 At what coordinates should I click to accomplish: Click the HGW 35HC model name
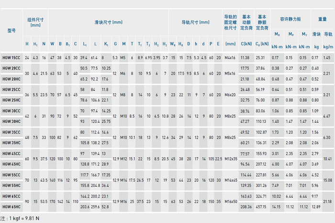[x=11, y=143]
